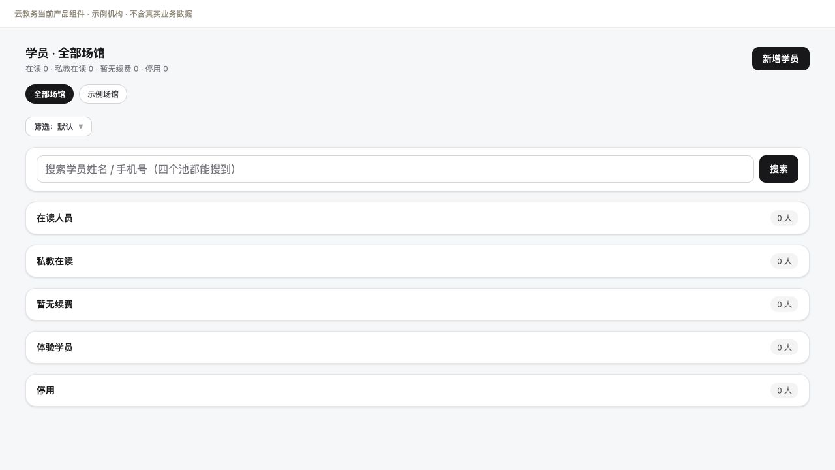Expand the 暂无续费 section
The width and height of the screenshot is (835, 470).
(x=417, y=304)
